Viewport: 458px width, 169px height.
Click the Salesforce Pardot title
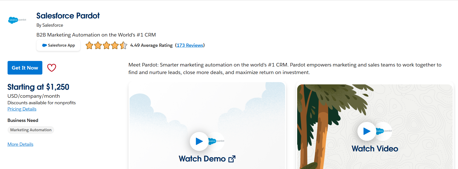coord(68,16)
